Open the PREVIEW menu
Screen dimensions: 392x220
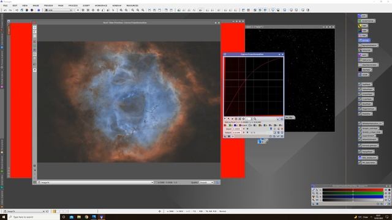pyautogui.click(x=48, y=5)
